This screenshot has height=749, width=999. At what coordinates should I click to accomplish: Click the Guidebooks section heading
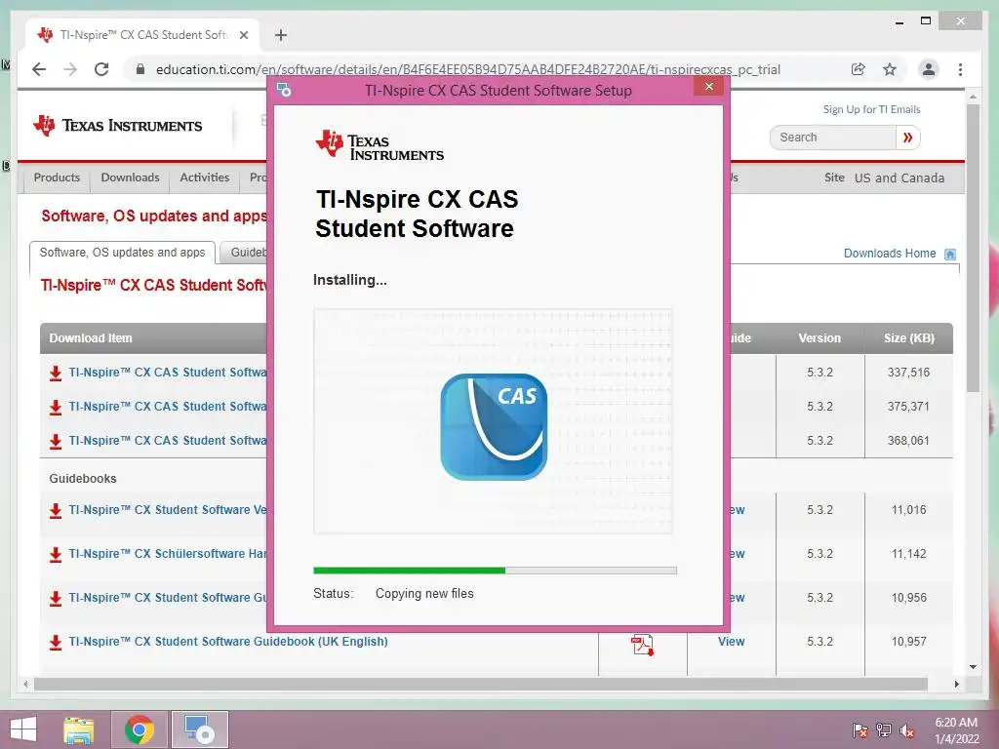click(83, 478)
